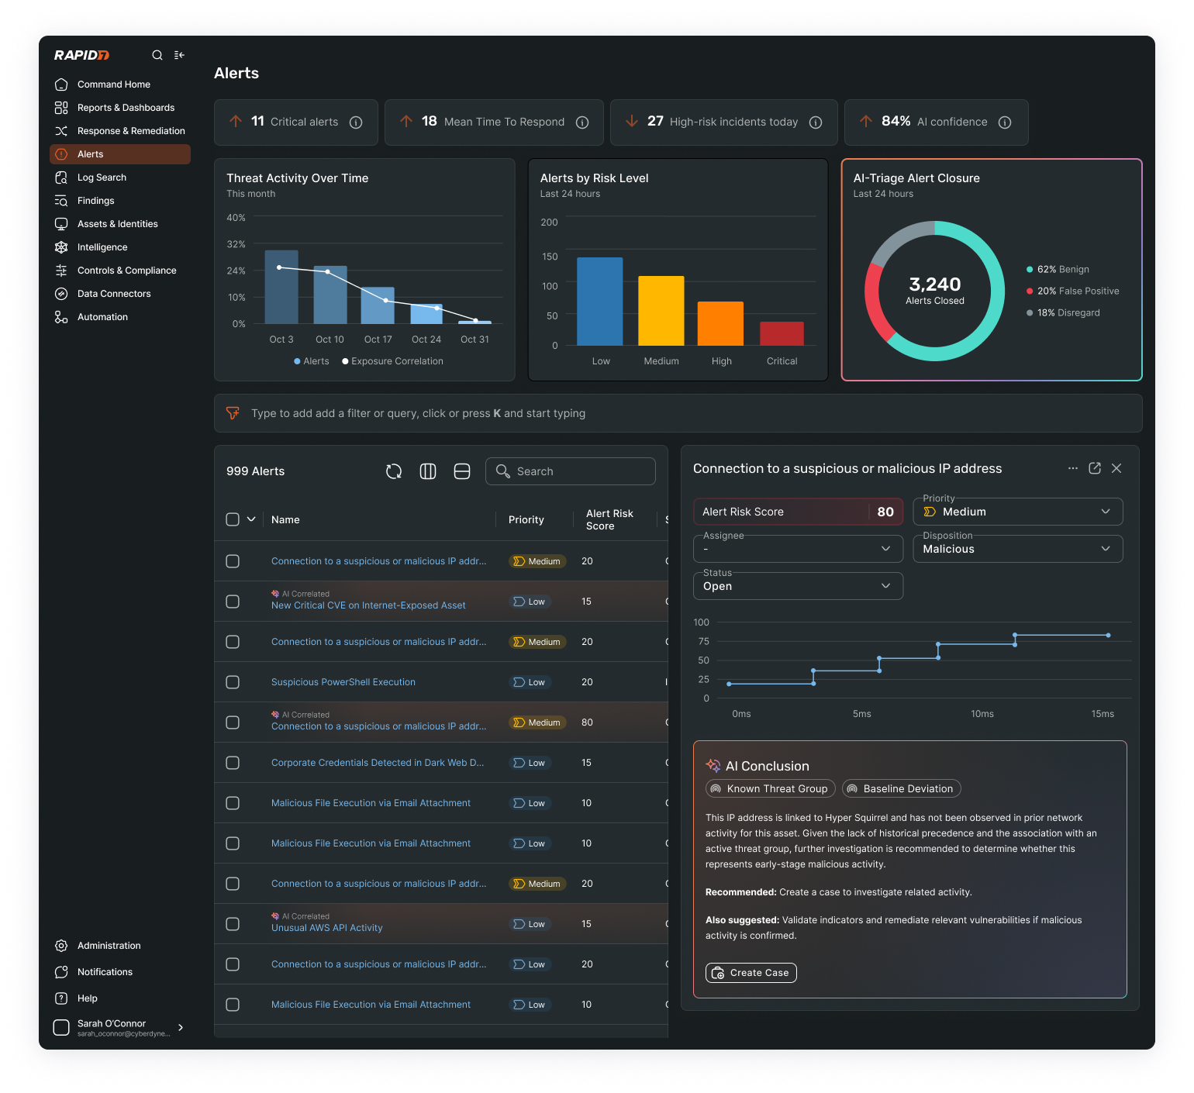The width and height of the screenshot is (1194, 1093).
Task: Click the 20% False Positive legend swatch
Action: (x=1030, y=291)
